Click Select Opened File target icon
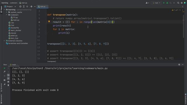187x105 pixels. [x=20, y=6]
